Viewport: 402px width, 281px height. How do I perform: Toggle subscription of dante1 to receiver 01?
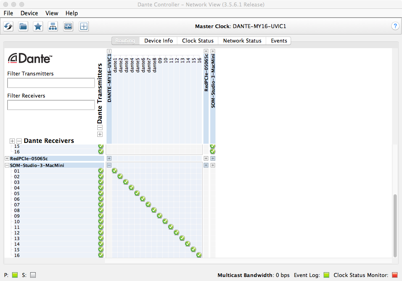pyautogui.click(x=115, y=171)
